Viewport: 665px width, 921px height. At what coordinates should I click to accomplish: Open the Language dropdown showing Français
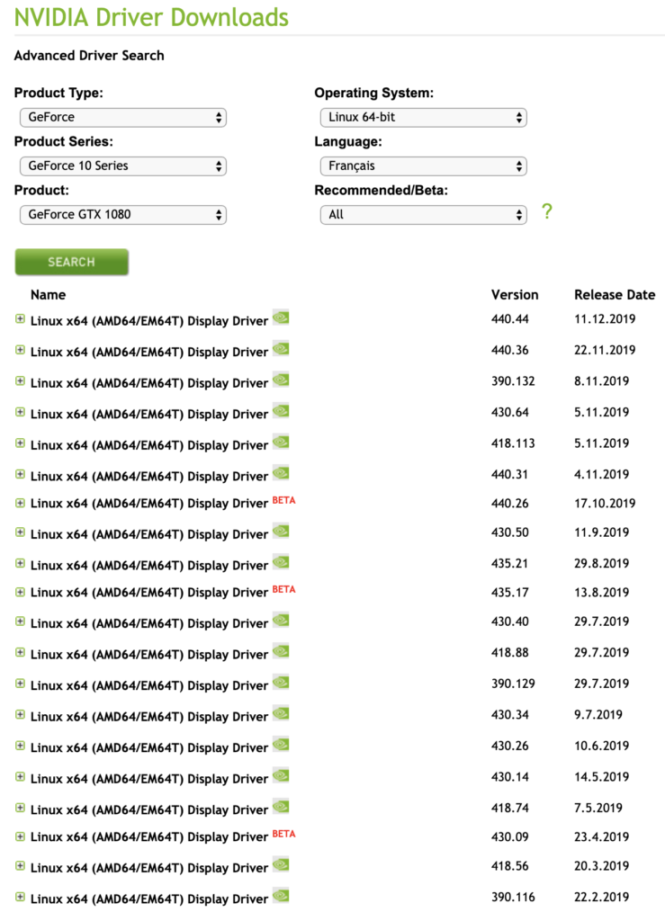pyautogui.click(x=424, y=166)
